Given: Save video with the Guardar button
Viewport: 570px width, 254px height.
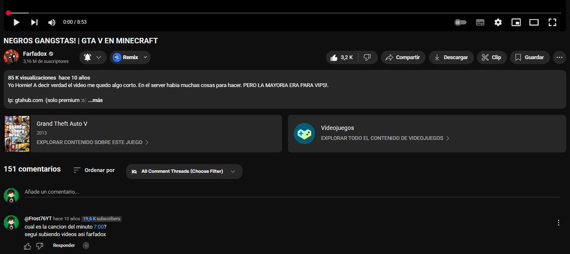Looking at the screenshot, I should pyautogui.click(x=530, y=57).
